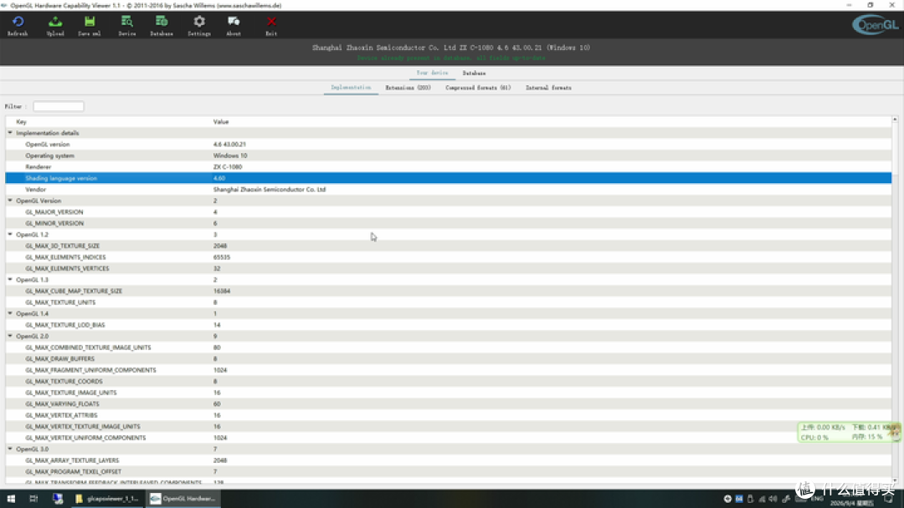Image resolution: width=904 pixels, height=508 pixels.
Task: Collapse the OpenGL 1.4 group
Action: click(x=10, y=313)
